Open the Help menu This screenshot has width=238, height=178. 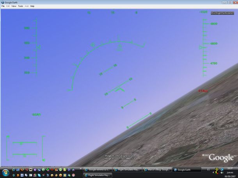[x=32, y=6]
